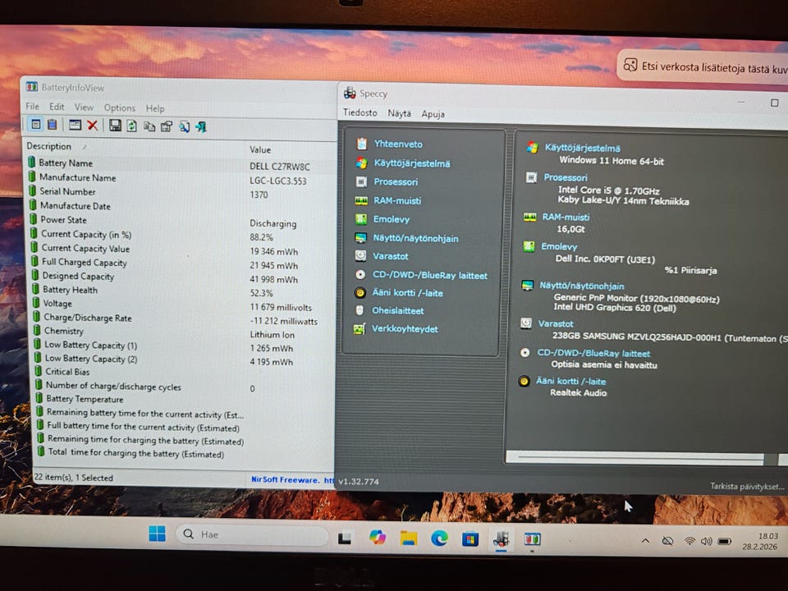Open View menu in BatteryInfoView
The height and width of the screenshot is (591, 788).
(84, 108)
